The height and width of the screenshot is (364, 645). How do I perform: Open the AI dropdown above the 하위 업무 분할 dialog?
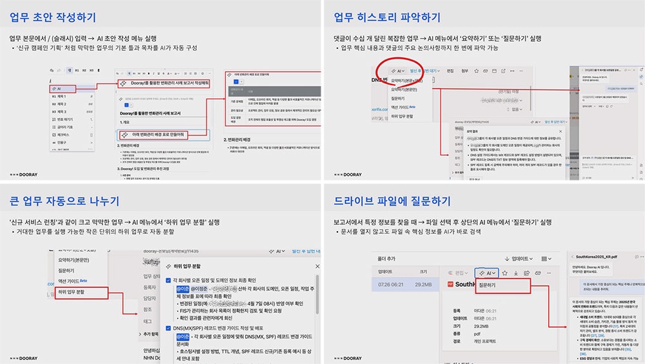click(277, 251)
